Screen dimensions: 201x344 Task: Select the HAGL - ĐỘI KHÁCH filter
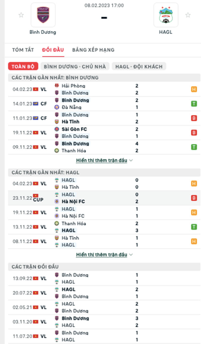pos(139,66)
